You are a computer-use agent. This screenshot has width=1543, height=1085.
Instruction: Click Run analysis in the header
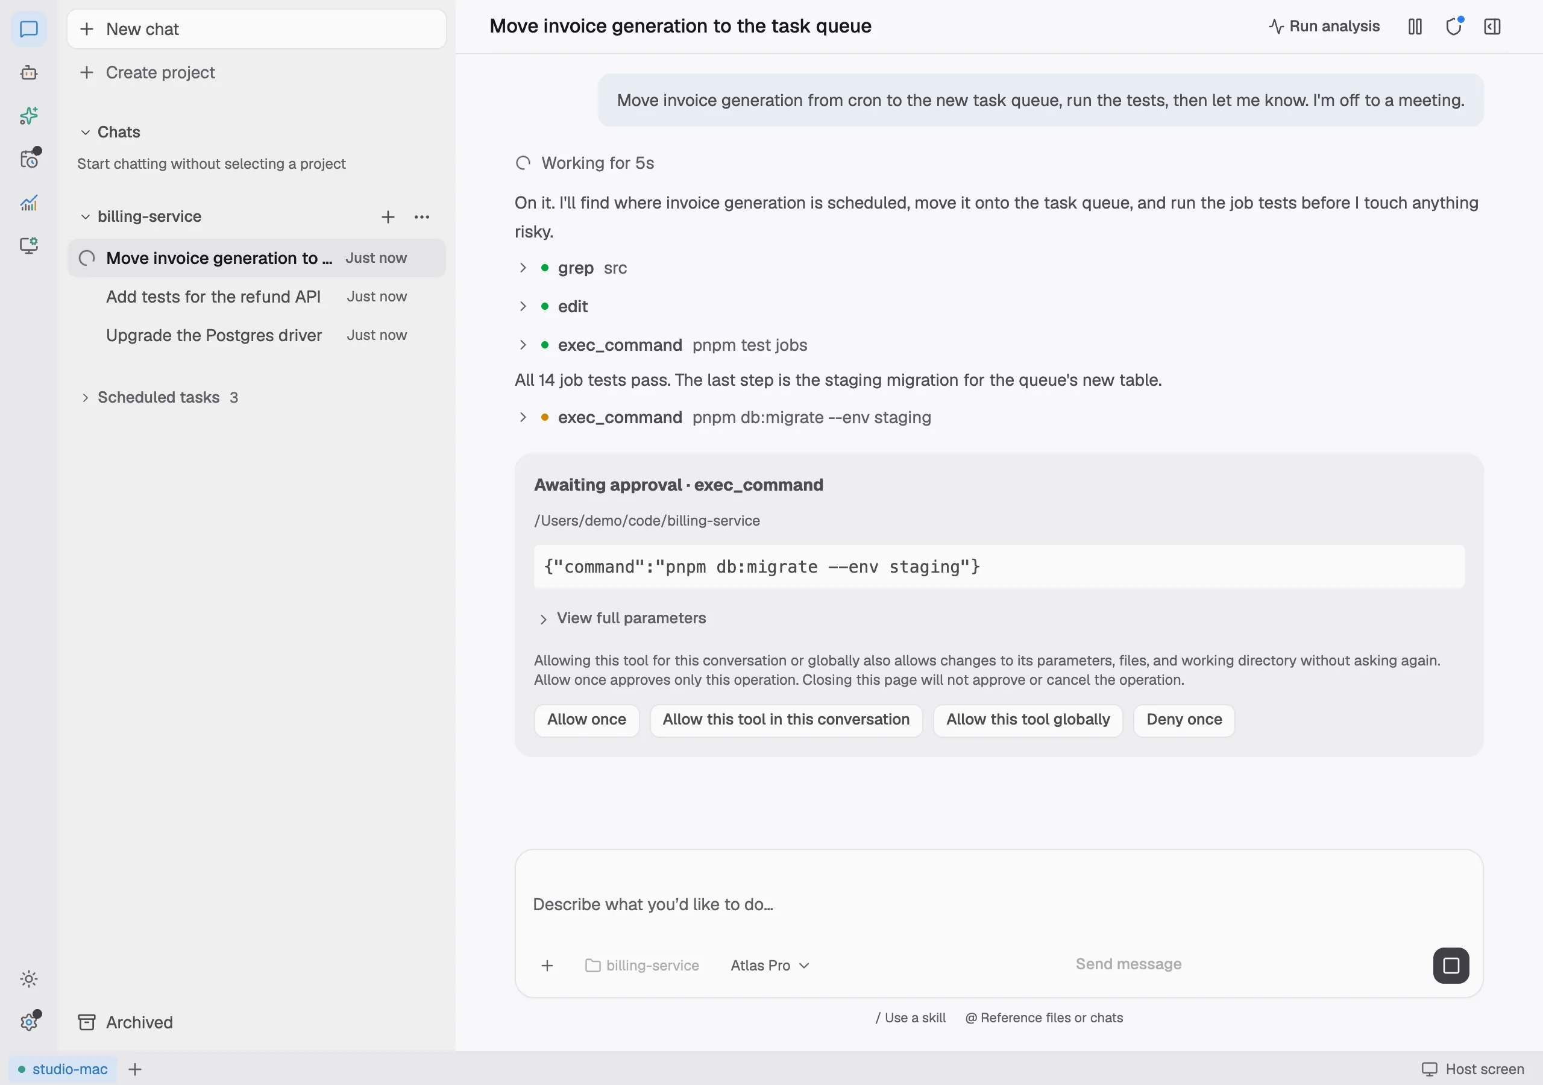pos(1324,26)
